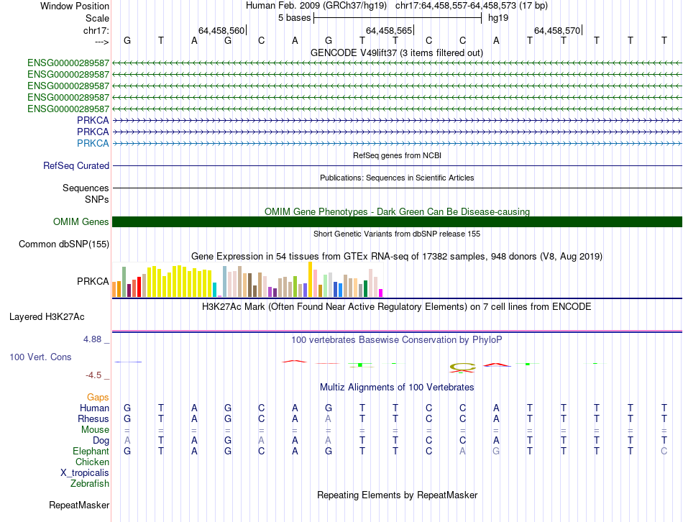The width and height of the screenshot is (683, 522).
Task: Click the Window Position label
Action: coord(75,6)
